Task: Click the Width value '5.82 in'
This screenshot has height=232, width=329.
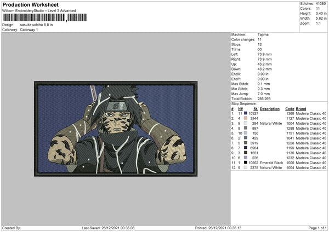Action: tap(321, 19)
